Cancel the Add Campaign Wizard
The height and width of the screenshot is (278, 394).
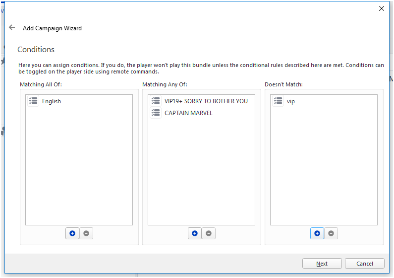tap(365, 264)
